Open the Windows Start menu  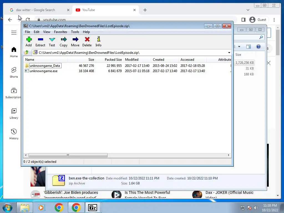[7, 207]
